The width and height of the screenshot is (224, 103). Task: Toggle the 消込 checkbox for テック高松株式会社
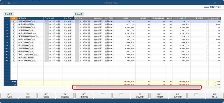pyautogui.click(x=14, y=61)
